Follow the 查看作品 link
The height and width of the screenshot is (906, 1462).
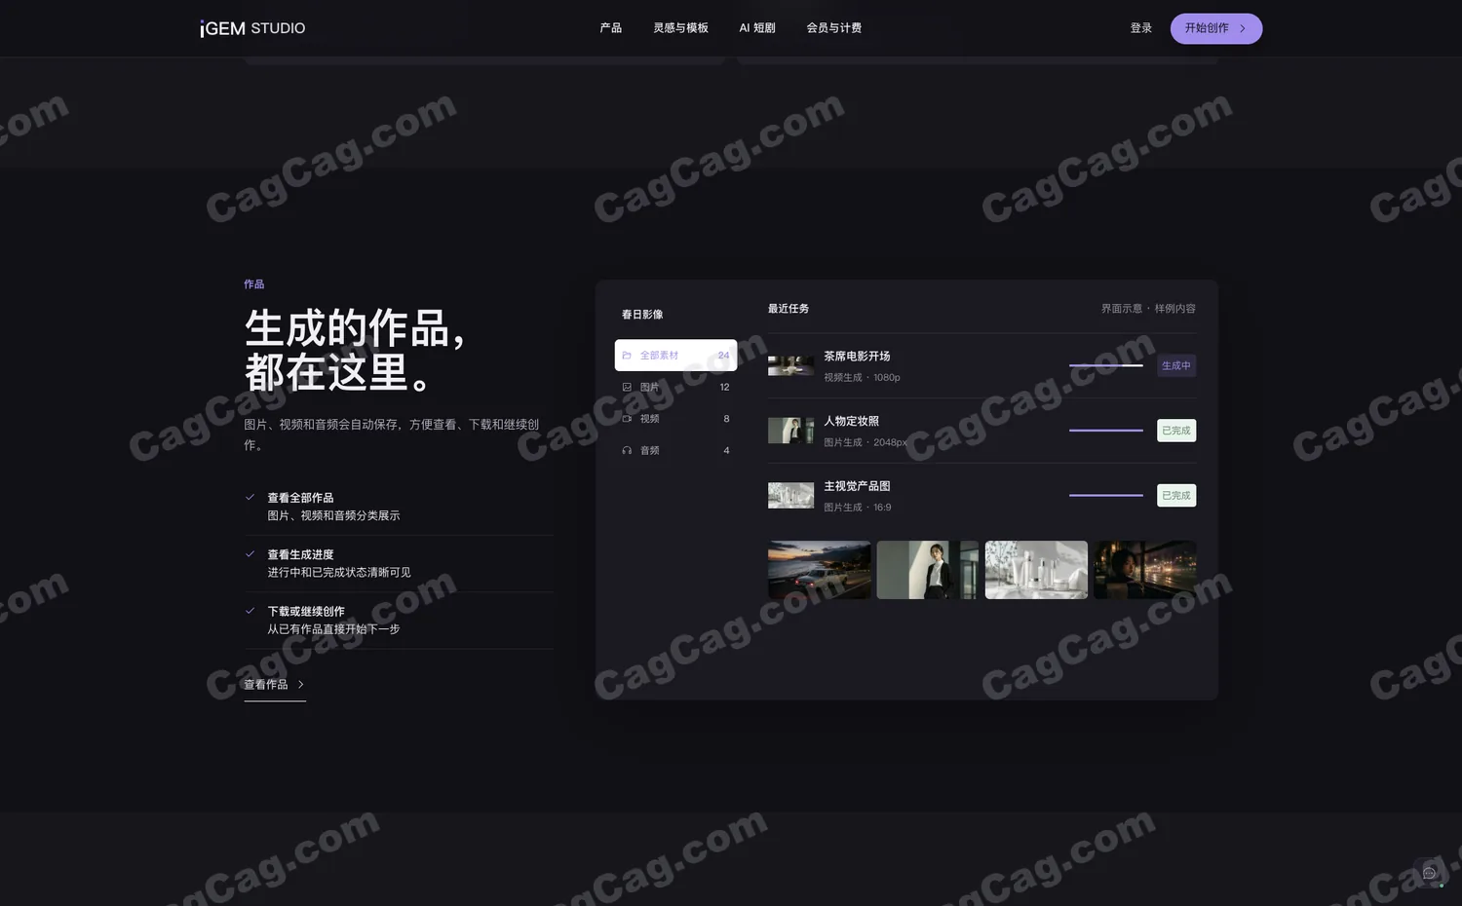(275, 685)
